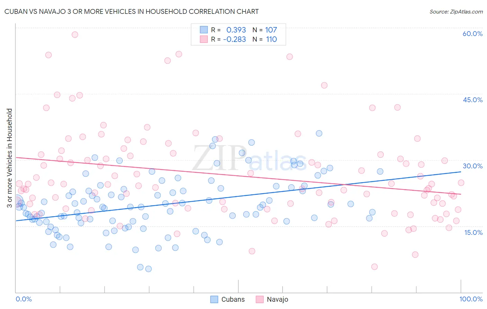Screen dimensions: 487x309
Task: Click the pink Navajo legend swatch at bottom
Action: pyautogui.click(x=260, y=299)
